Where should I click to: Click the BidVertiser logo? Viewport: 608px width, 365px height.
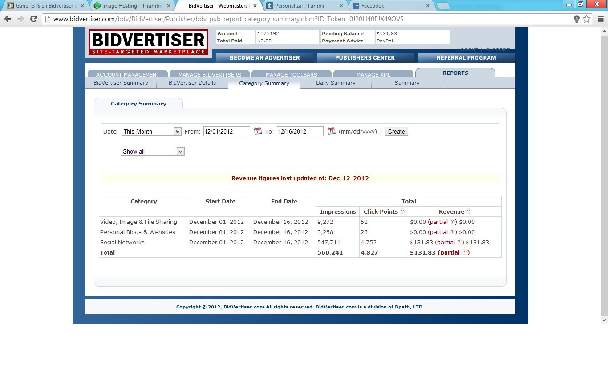click(148, 42)
